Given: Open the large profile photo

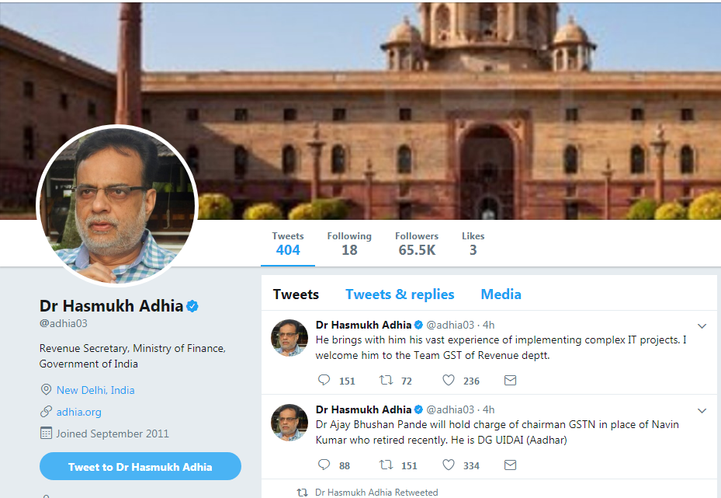Looking at the screenshot, I should click(x=117, y=206).
